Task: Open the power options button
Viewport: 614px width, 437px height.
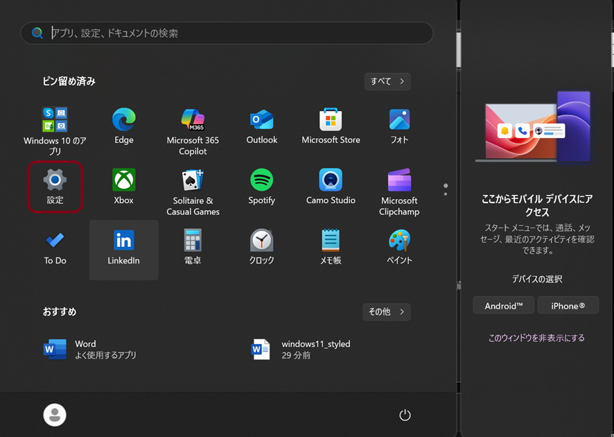Action: pyautogui.click(x=405, y=415)
